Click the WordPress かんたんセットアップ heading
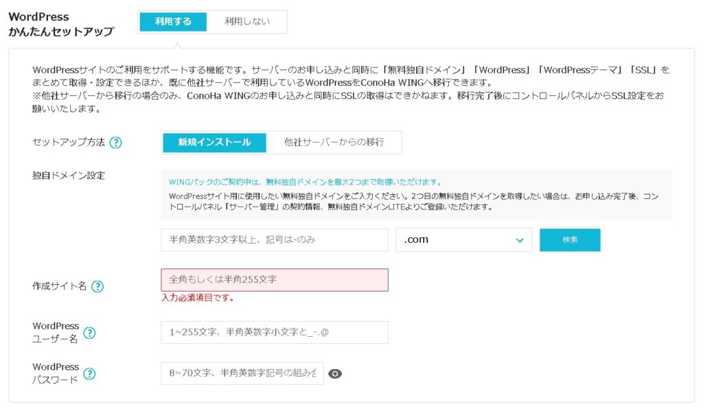Screen dimensions: 703x411 coord(60,24)
